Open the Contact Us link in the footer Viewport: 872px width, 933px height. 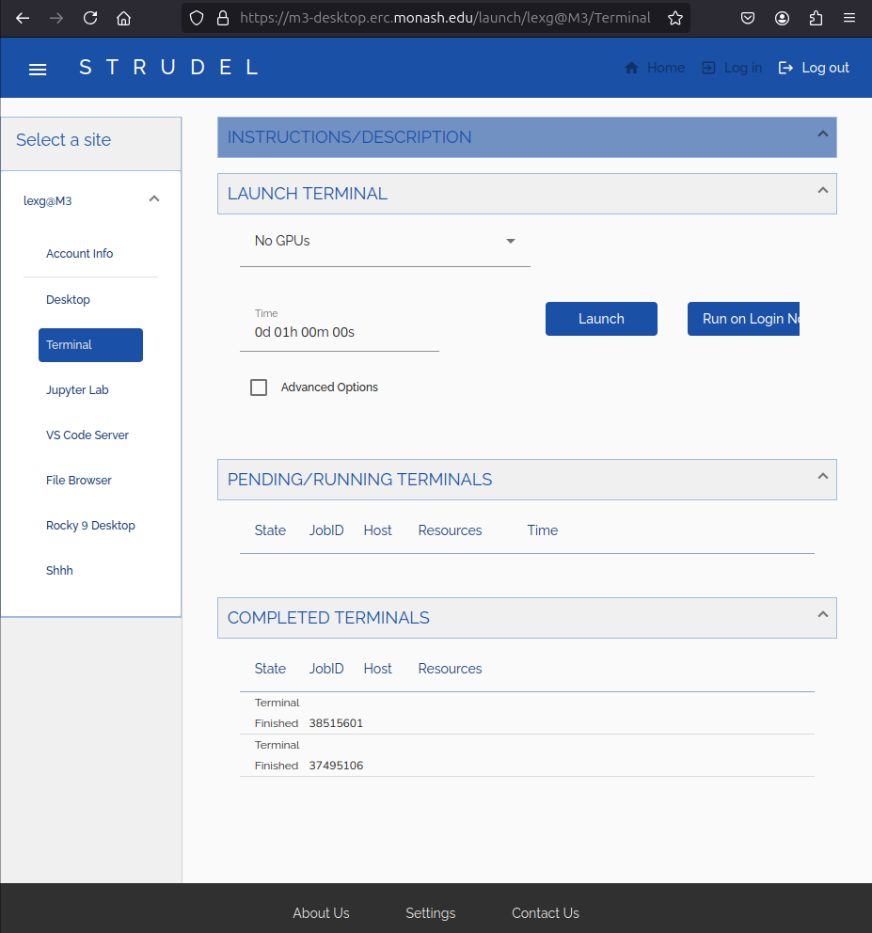(x=546, y=912)
